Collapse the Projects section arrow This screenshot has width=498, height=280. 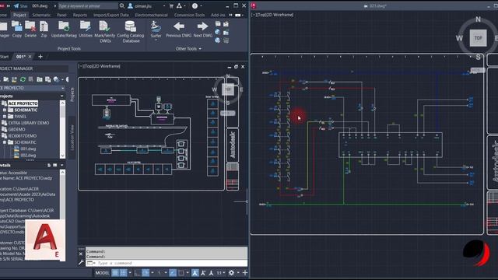pos(62,96)
